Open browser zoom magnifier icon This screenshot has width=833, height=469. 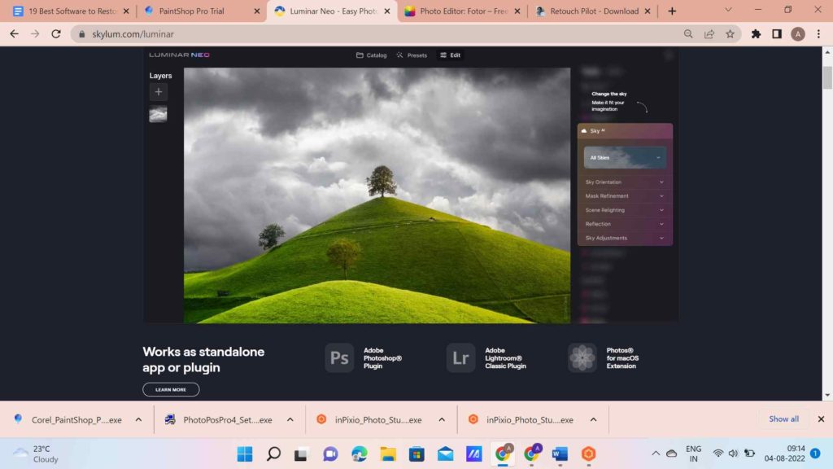point(688,34)
